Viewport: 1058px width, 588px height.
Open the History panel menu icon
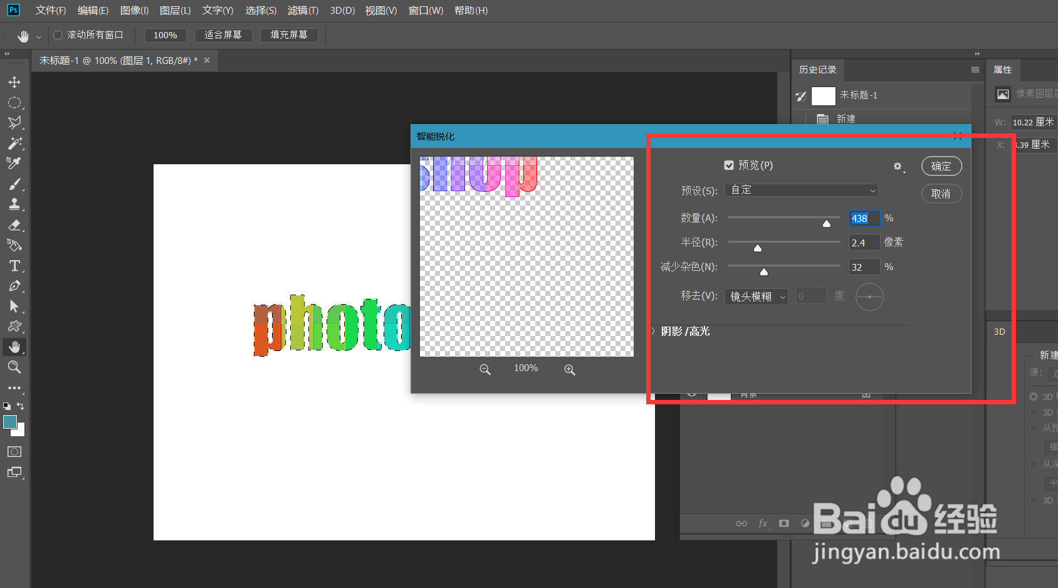pos(975,70)
